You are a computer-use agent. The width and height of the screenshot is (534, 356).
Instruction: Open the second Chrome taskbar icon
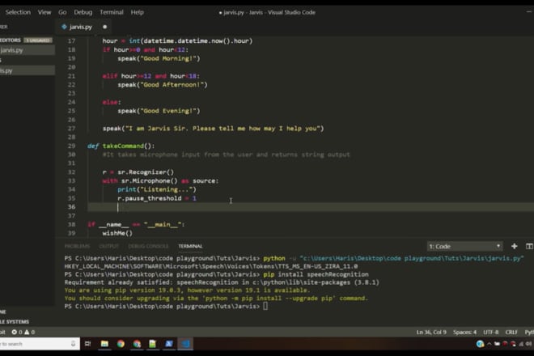tap(137, 344)
